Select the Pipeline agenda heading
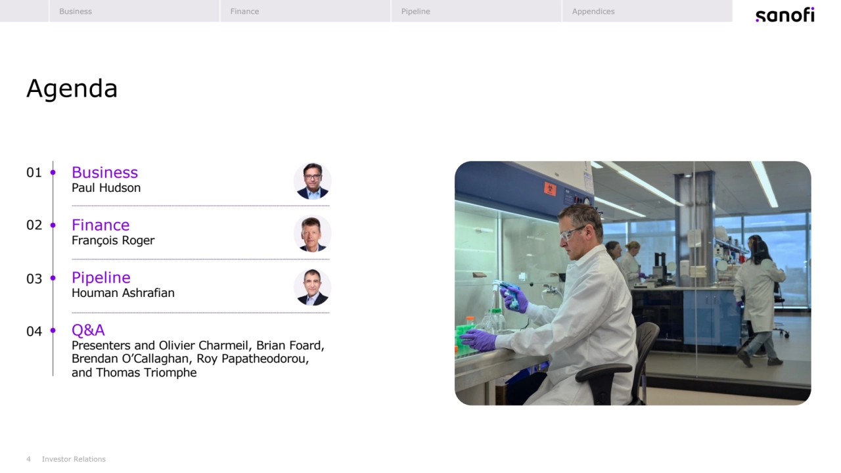841x473 pixels. click(x=101, y=277)
